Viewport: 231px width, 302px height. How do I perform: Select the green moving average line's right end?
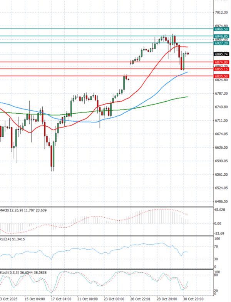pos(187,97)
